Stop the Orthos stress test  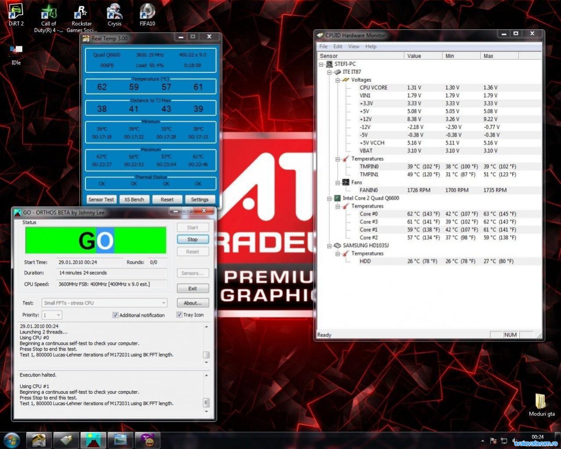(193, 239)
